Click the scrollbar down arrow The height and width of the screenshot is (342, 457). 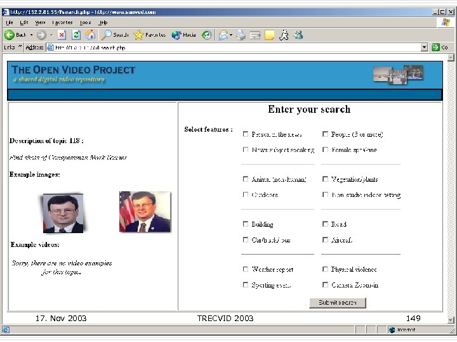(451, 320)
